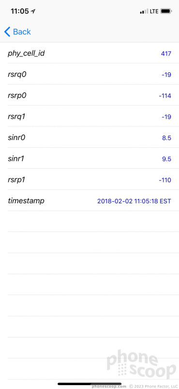Tap the phy_cell_id value 417
This screenshot has height=389, width=179.
[166, 53]
